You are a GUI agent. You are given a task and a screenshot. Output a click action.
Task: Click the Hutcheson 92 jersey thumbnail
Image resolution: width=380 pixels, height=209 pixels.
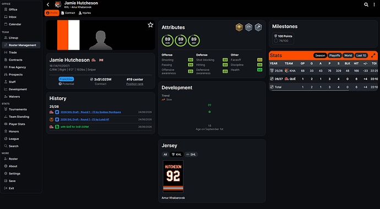173,177
